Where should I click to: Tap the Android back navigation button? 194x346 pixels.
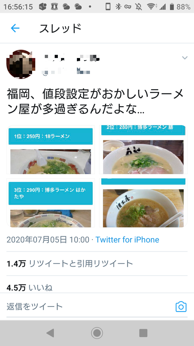coord(50,333)
